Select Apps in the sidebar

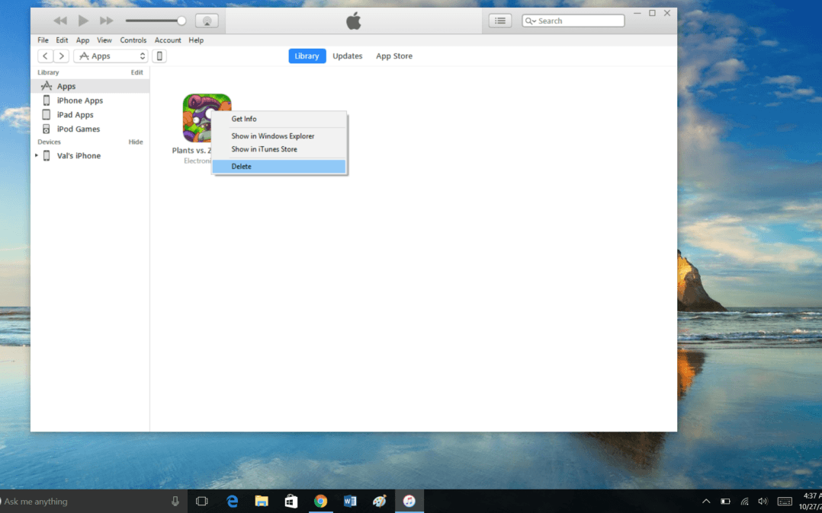tap(90, 86)
